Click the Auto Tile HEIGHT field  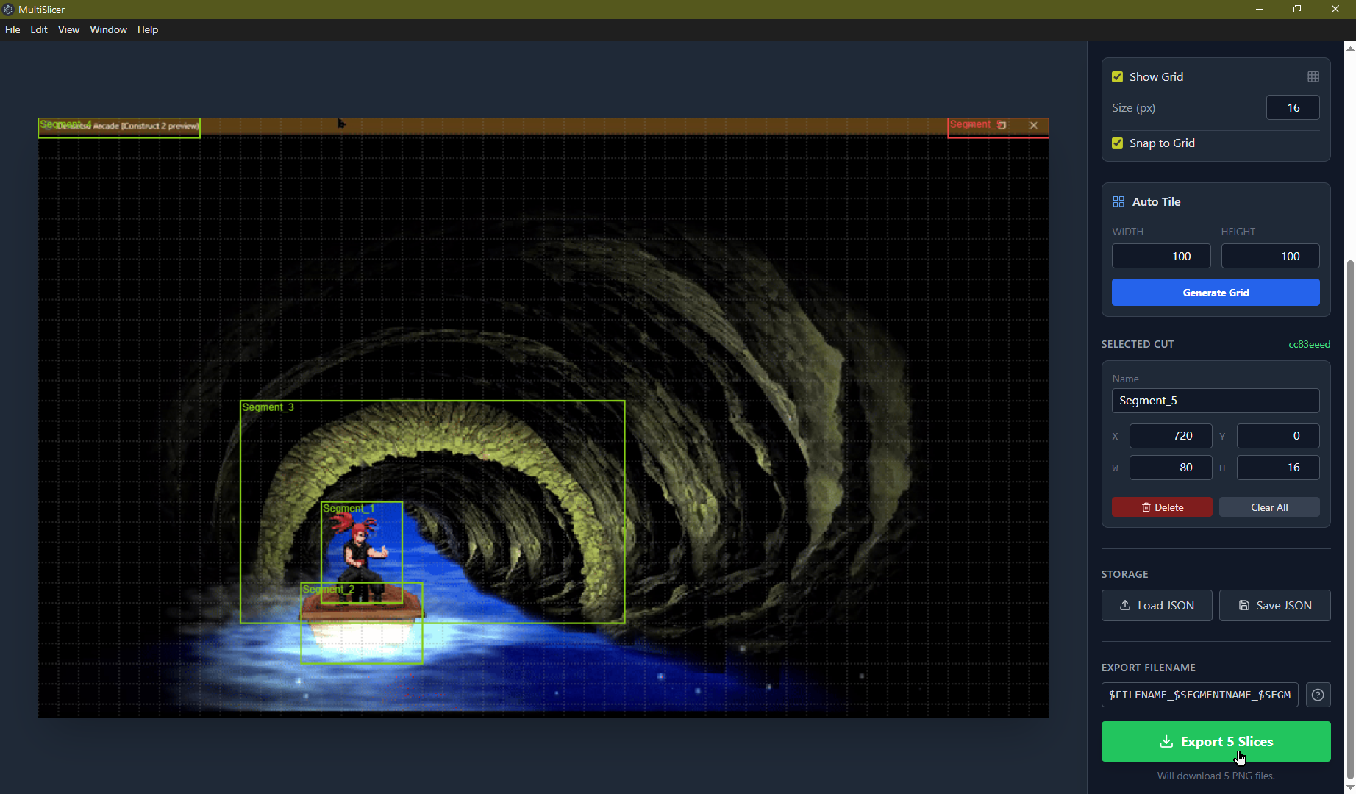(x=1271, y=256)
